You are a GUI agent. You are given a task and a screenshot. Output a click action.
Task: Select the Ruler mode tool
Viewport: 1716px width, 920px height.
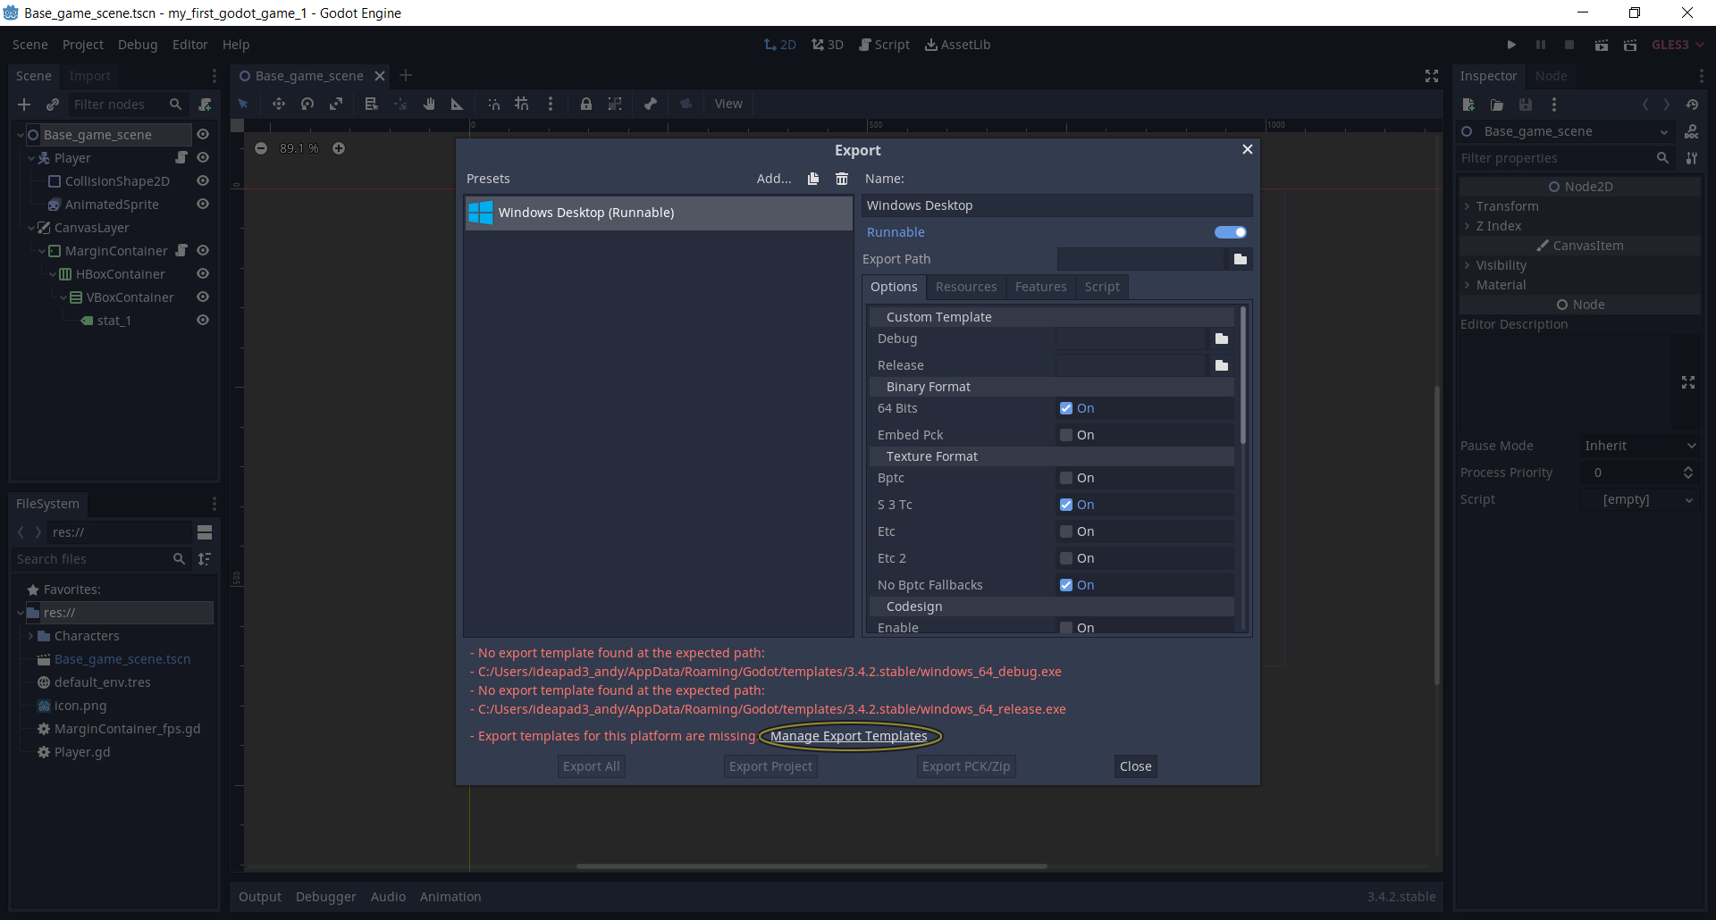[x=458, y=104]
